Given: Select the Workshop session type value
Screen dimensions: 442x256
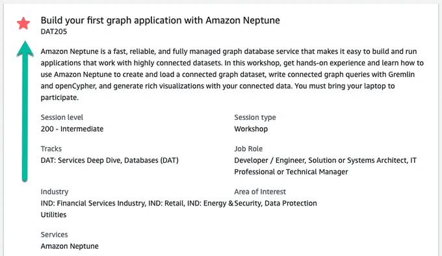Looking at the screenshot, I should (251, 129).
